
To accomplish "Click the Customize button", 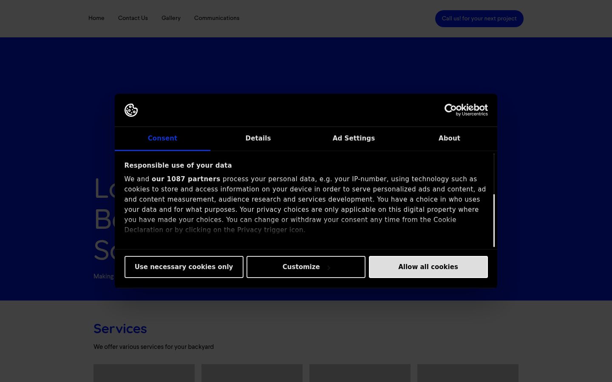I will tap(306, 267).
